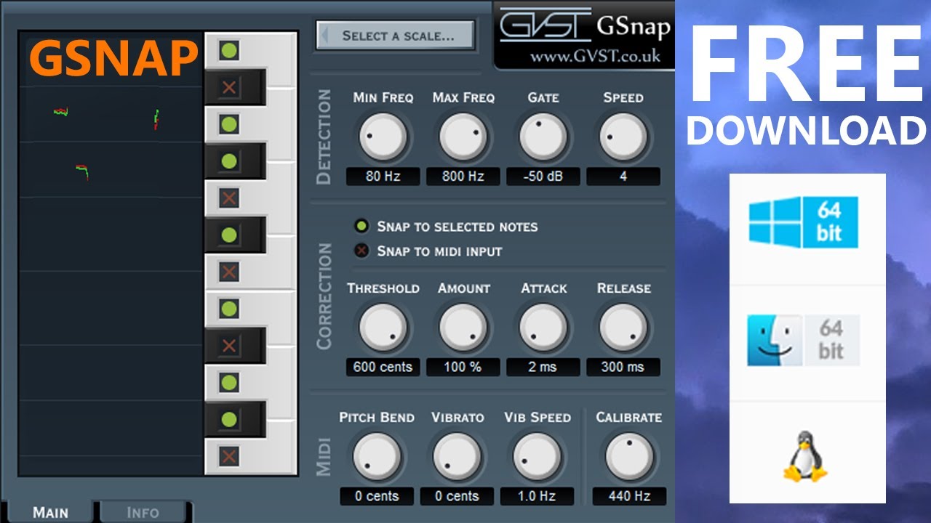The width and height of the screenshot is (931, 523).
Task: Click the Vibrato 0 cents value
Action: 457,496
